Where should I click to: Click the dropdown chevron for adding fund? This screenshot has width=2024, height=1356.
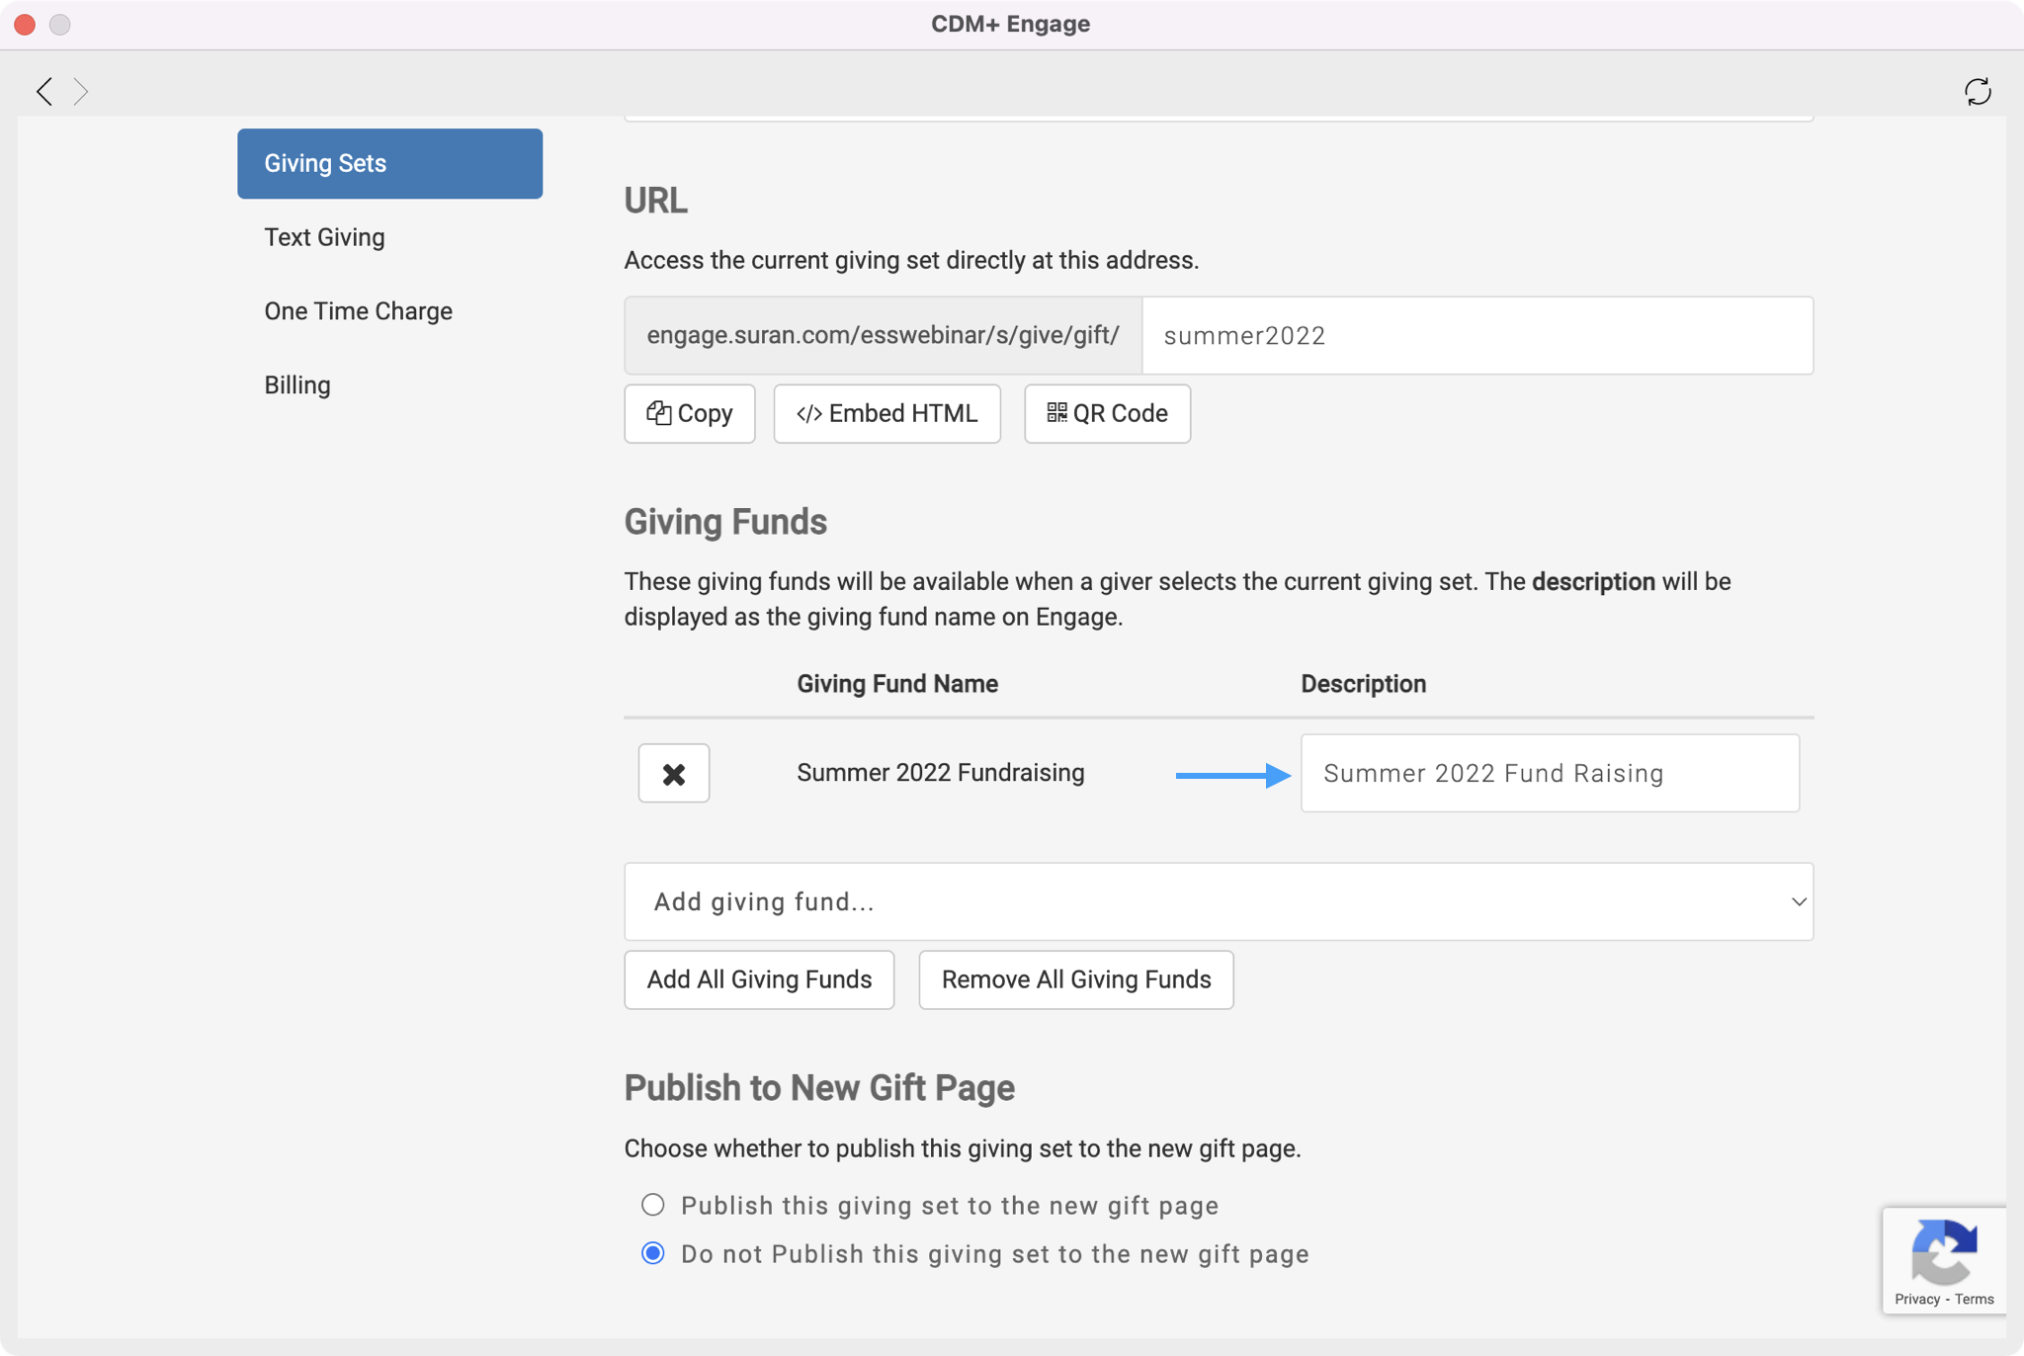point(1798,901)
